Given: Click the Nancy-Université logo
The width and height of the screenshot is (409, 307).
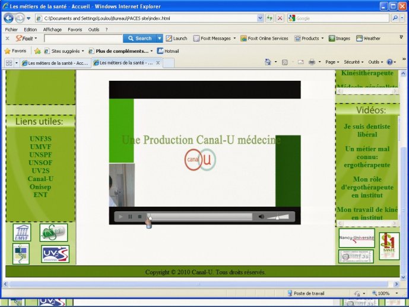Looking at the screenshot, I should 357,238.
